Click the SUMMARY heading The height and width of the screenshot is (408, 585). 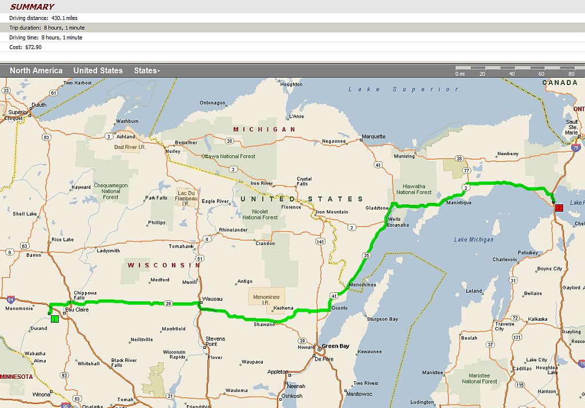click(x=32, y=7)
